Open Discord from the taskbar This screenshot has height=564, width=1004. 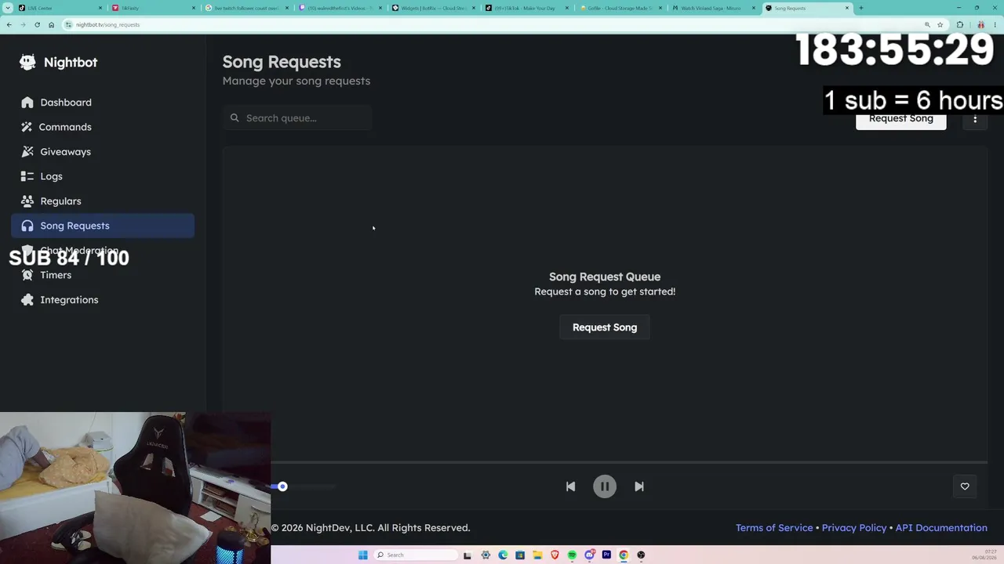point(589,555)
